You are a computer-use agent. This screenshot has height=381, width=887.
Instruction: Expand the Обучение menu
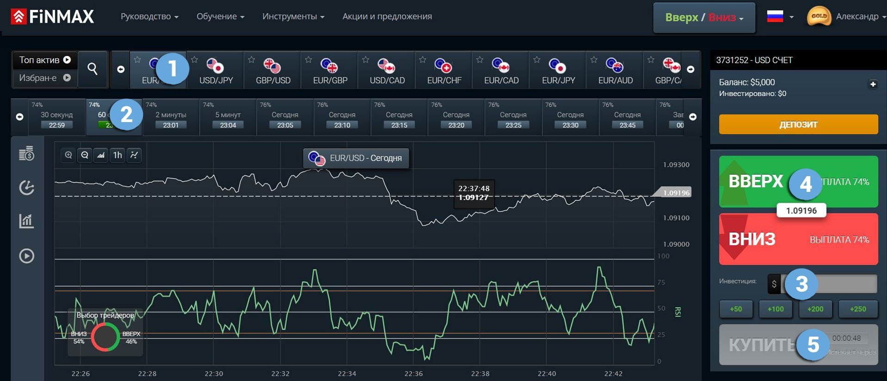[220, 17]
